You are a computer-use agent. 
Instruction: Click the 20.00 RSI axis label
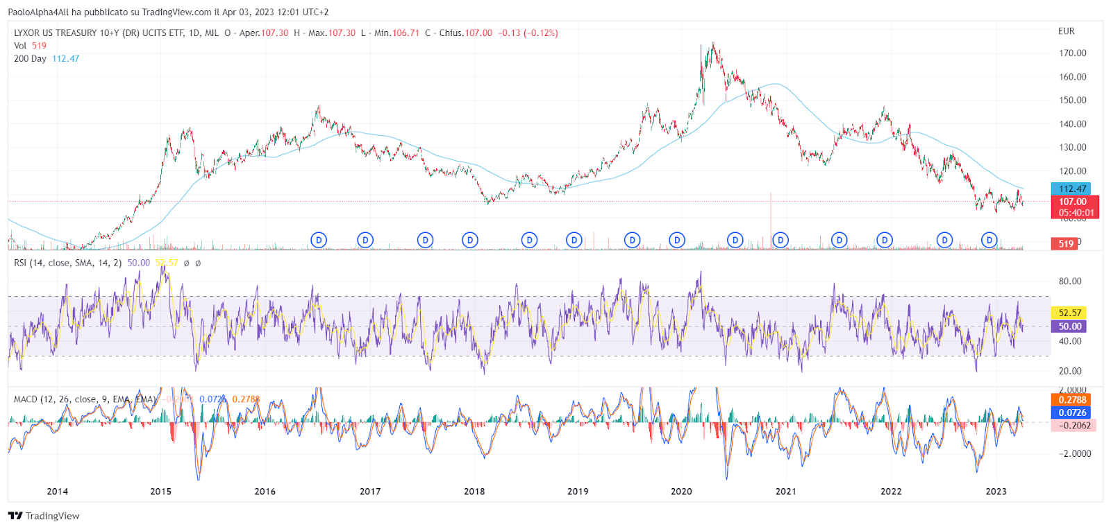click(1070, 372)
